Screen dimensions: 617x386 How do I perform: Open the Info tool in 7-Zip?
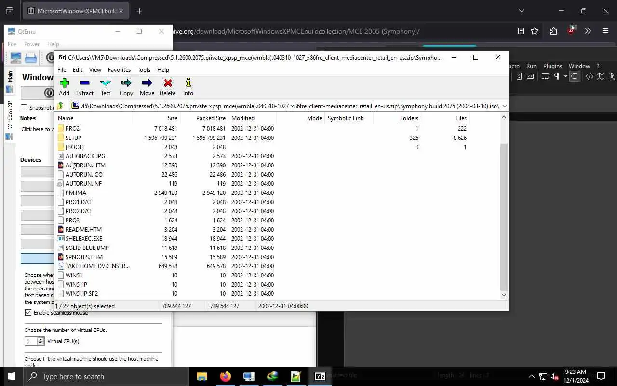pyautogui.click(x=188, y=87)
